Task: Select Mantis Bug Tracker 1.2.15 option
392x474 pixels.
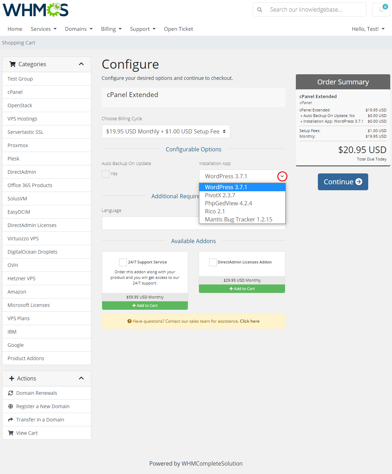Action: coord(242,219)
